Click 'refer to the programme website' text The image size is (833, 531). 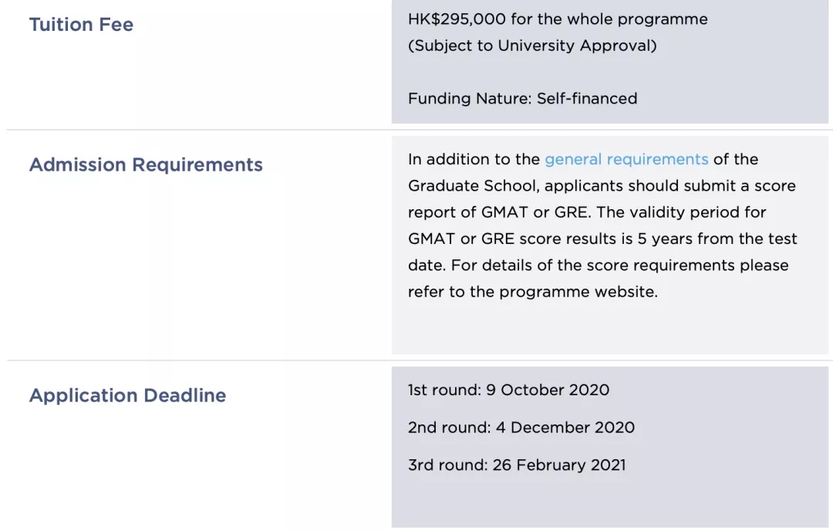point(532,293)
